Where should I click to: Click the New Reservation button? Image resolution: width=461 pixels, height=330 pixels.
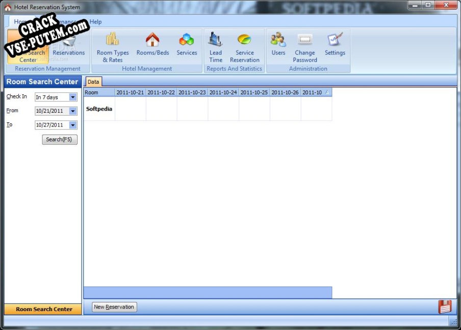click(x=114, y=307)
